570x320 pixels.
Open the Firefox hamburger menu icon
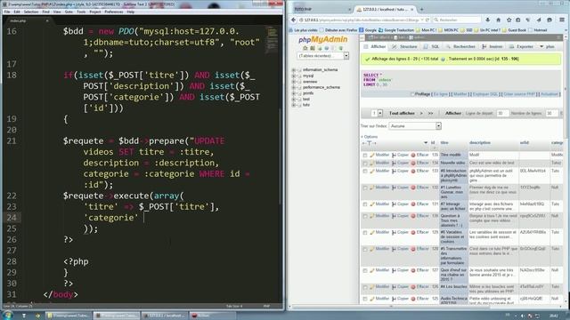point(562,20)
